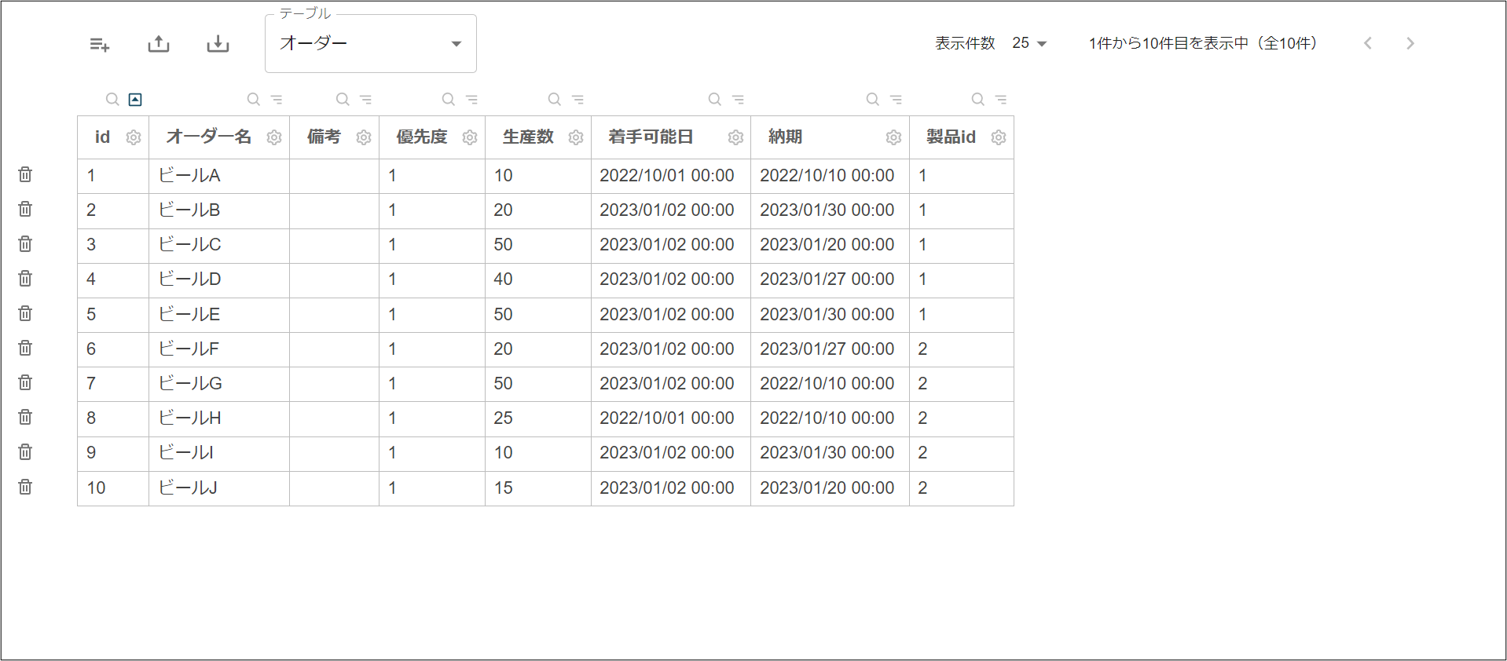Delete the ビールC row with trash icon
The image size is (1507, 661).
point(25,243)
